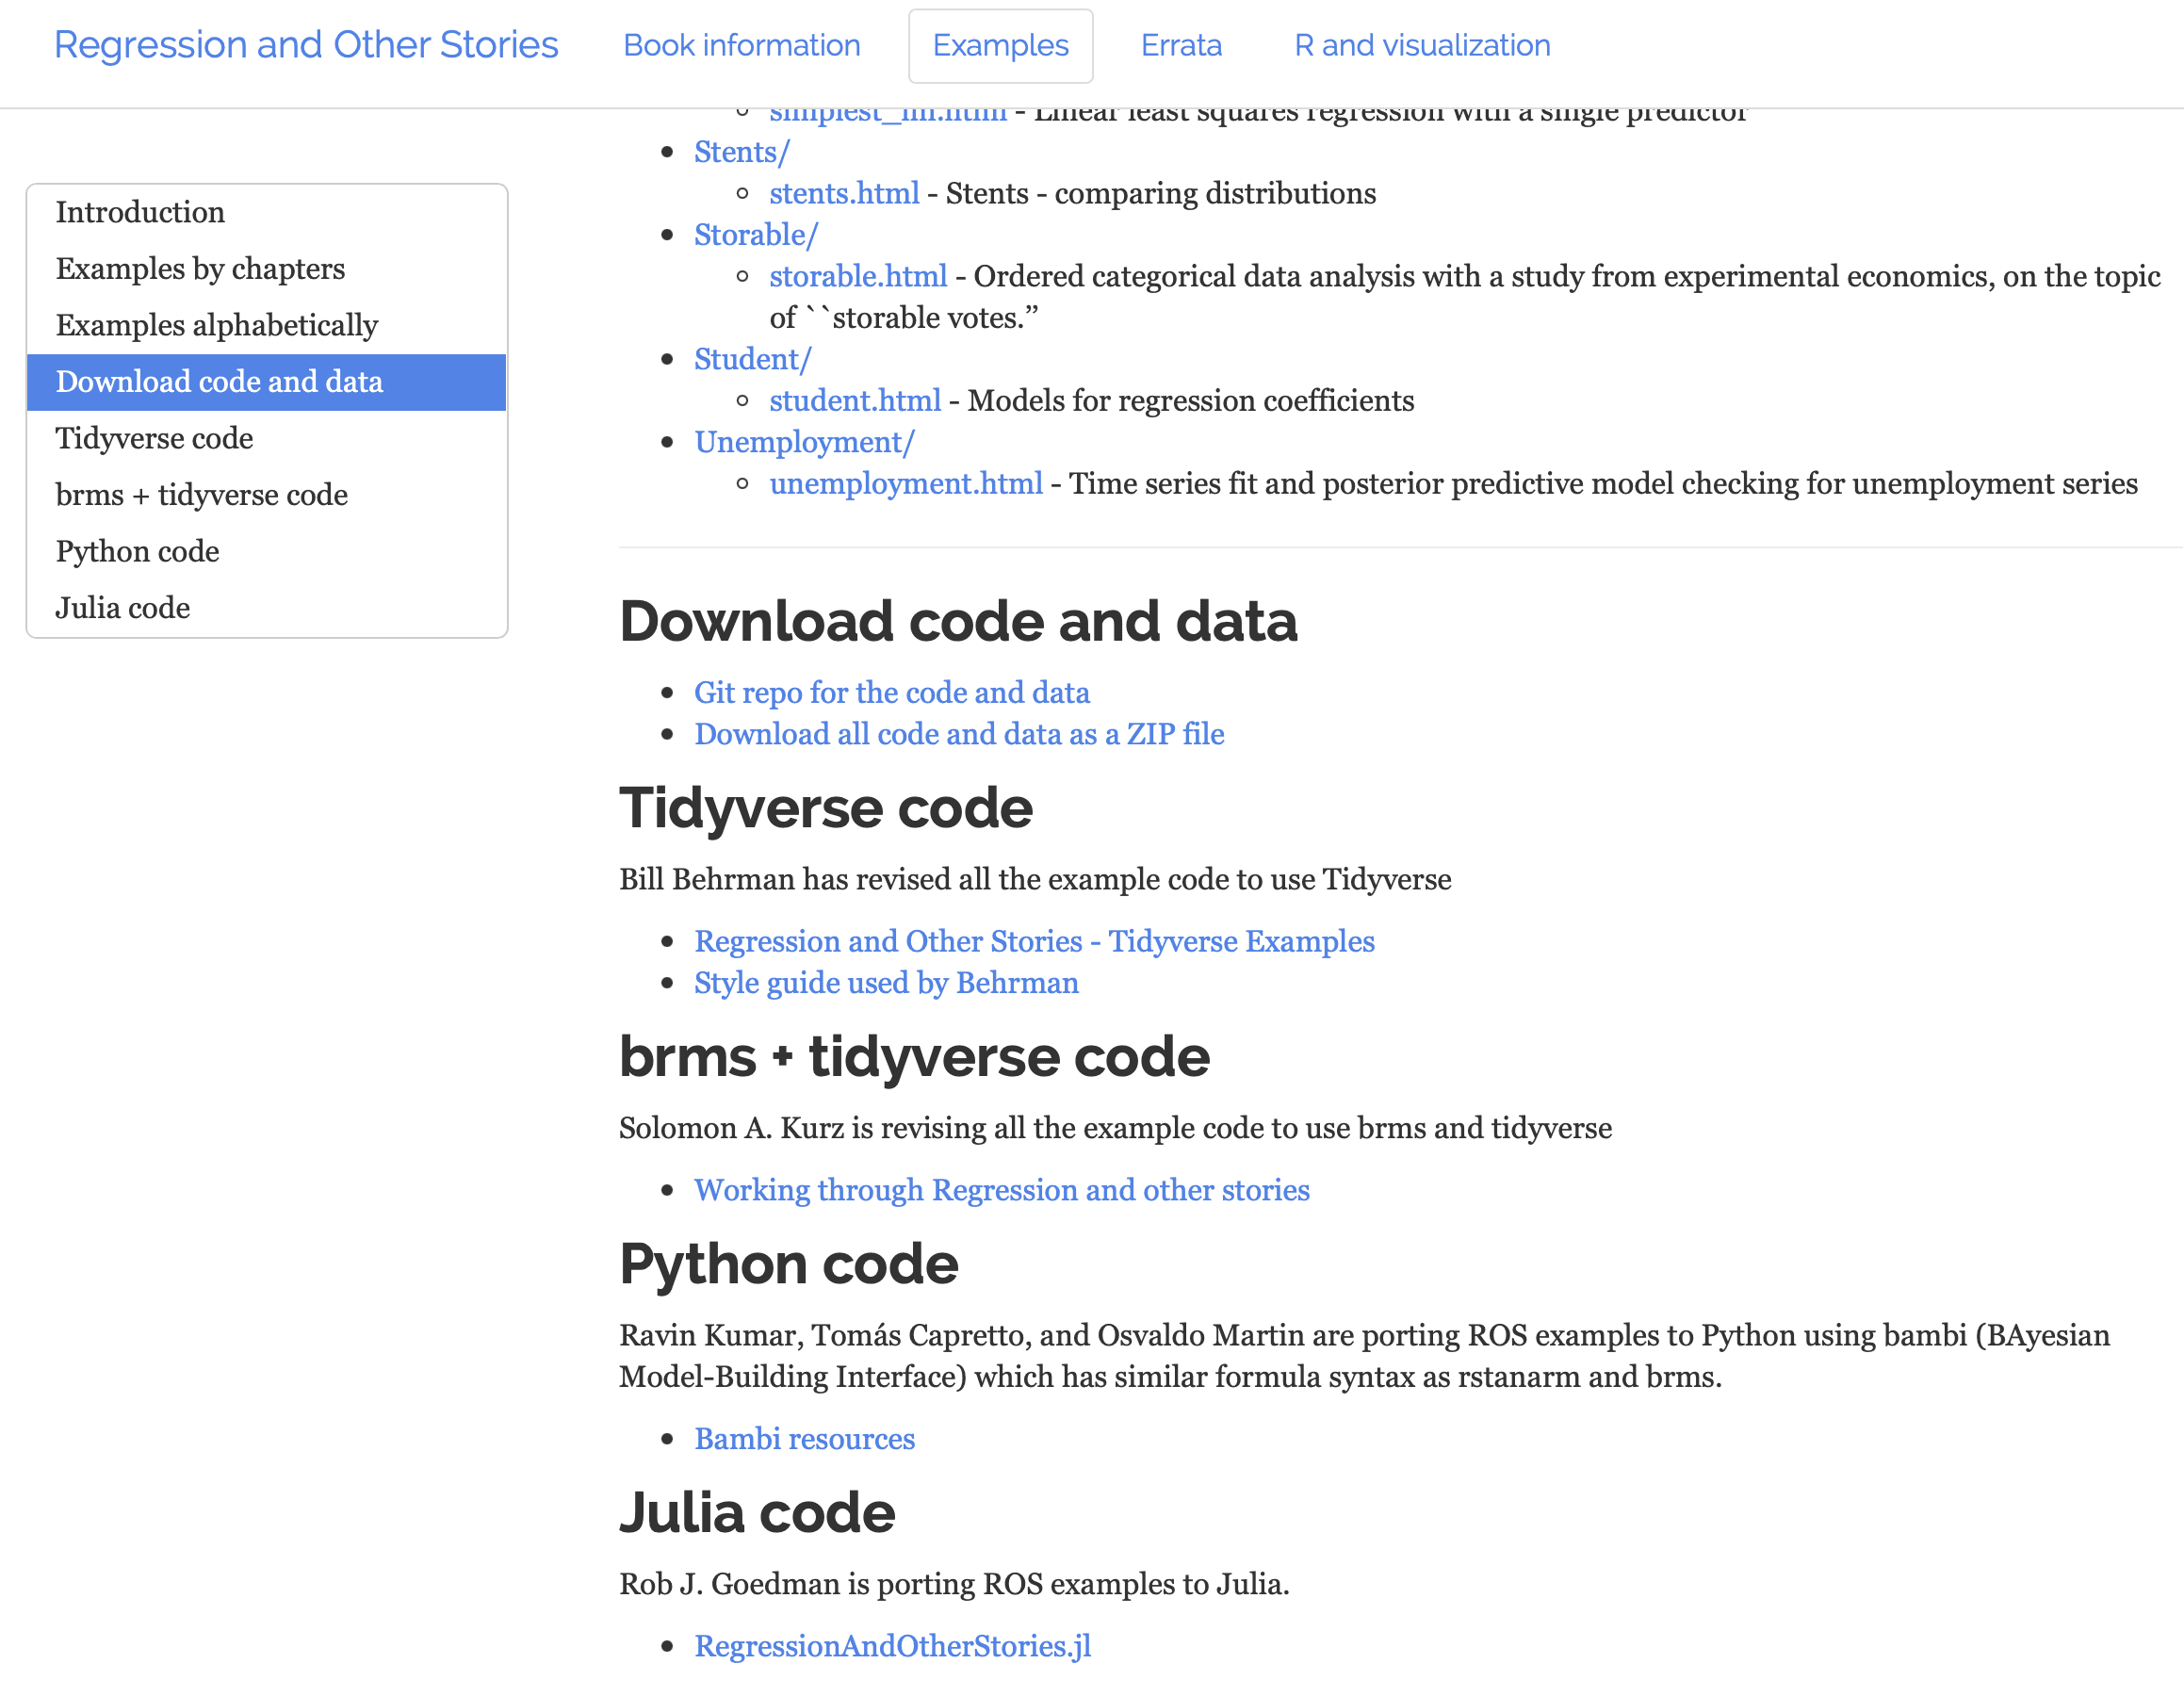Download all code and data ZIP link

coord(959,734)
